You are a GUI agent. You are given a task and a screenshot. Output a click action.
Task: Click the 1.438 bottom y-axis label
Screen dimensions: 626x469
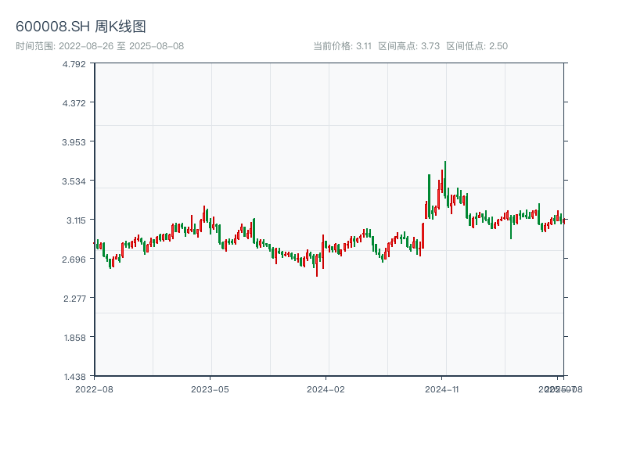pos(75,377)
